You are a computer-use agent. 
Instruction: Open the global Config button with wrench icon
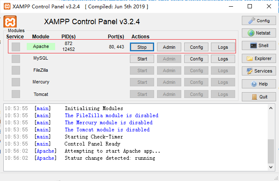259,20
